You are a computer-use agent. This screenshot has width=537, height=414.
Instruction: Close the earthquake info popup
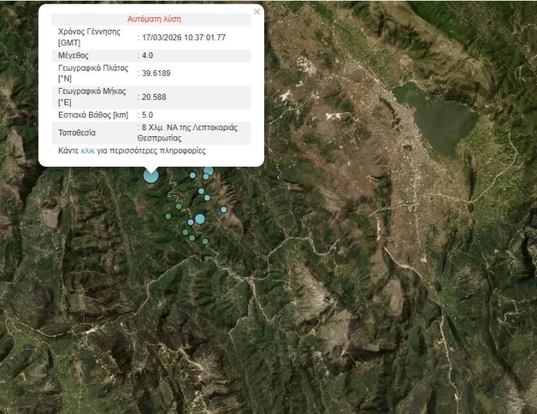257,12
